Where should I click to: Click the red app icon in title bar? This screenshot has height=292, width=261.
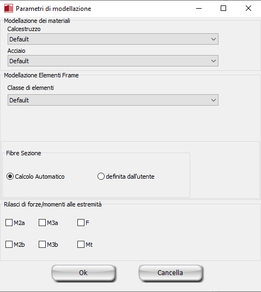tap(9, 8)
